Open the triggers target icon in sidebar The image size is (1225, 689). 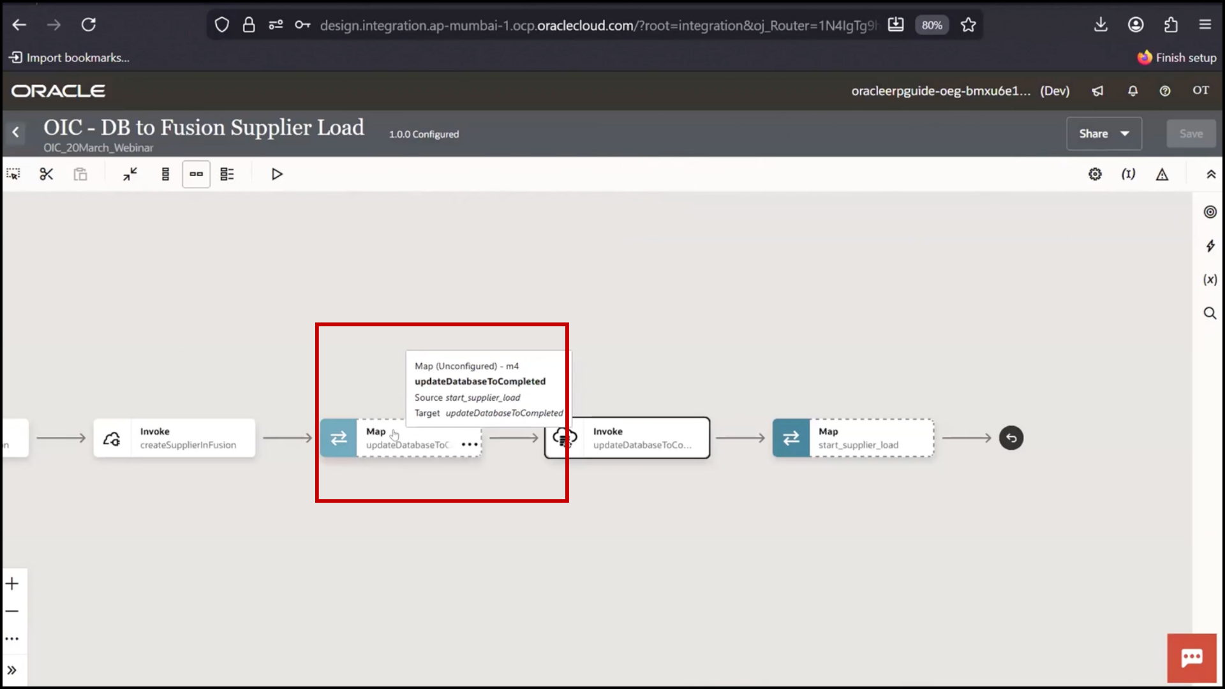[1210, 212]
